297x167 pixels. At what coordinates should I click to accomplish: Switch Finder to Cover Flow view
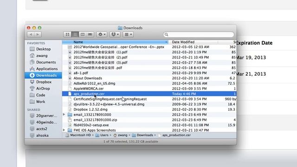coord(90,34)
